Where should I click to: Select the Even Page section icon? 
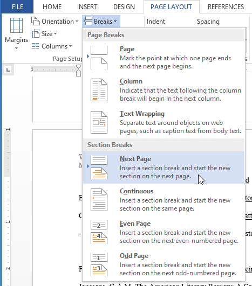coord(99,232)
